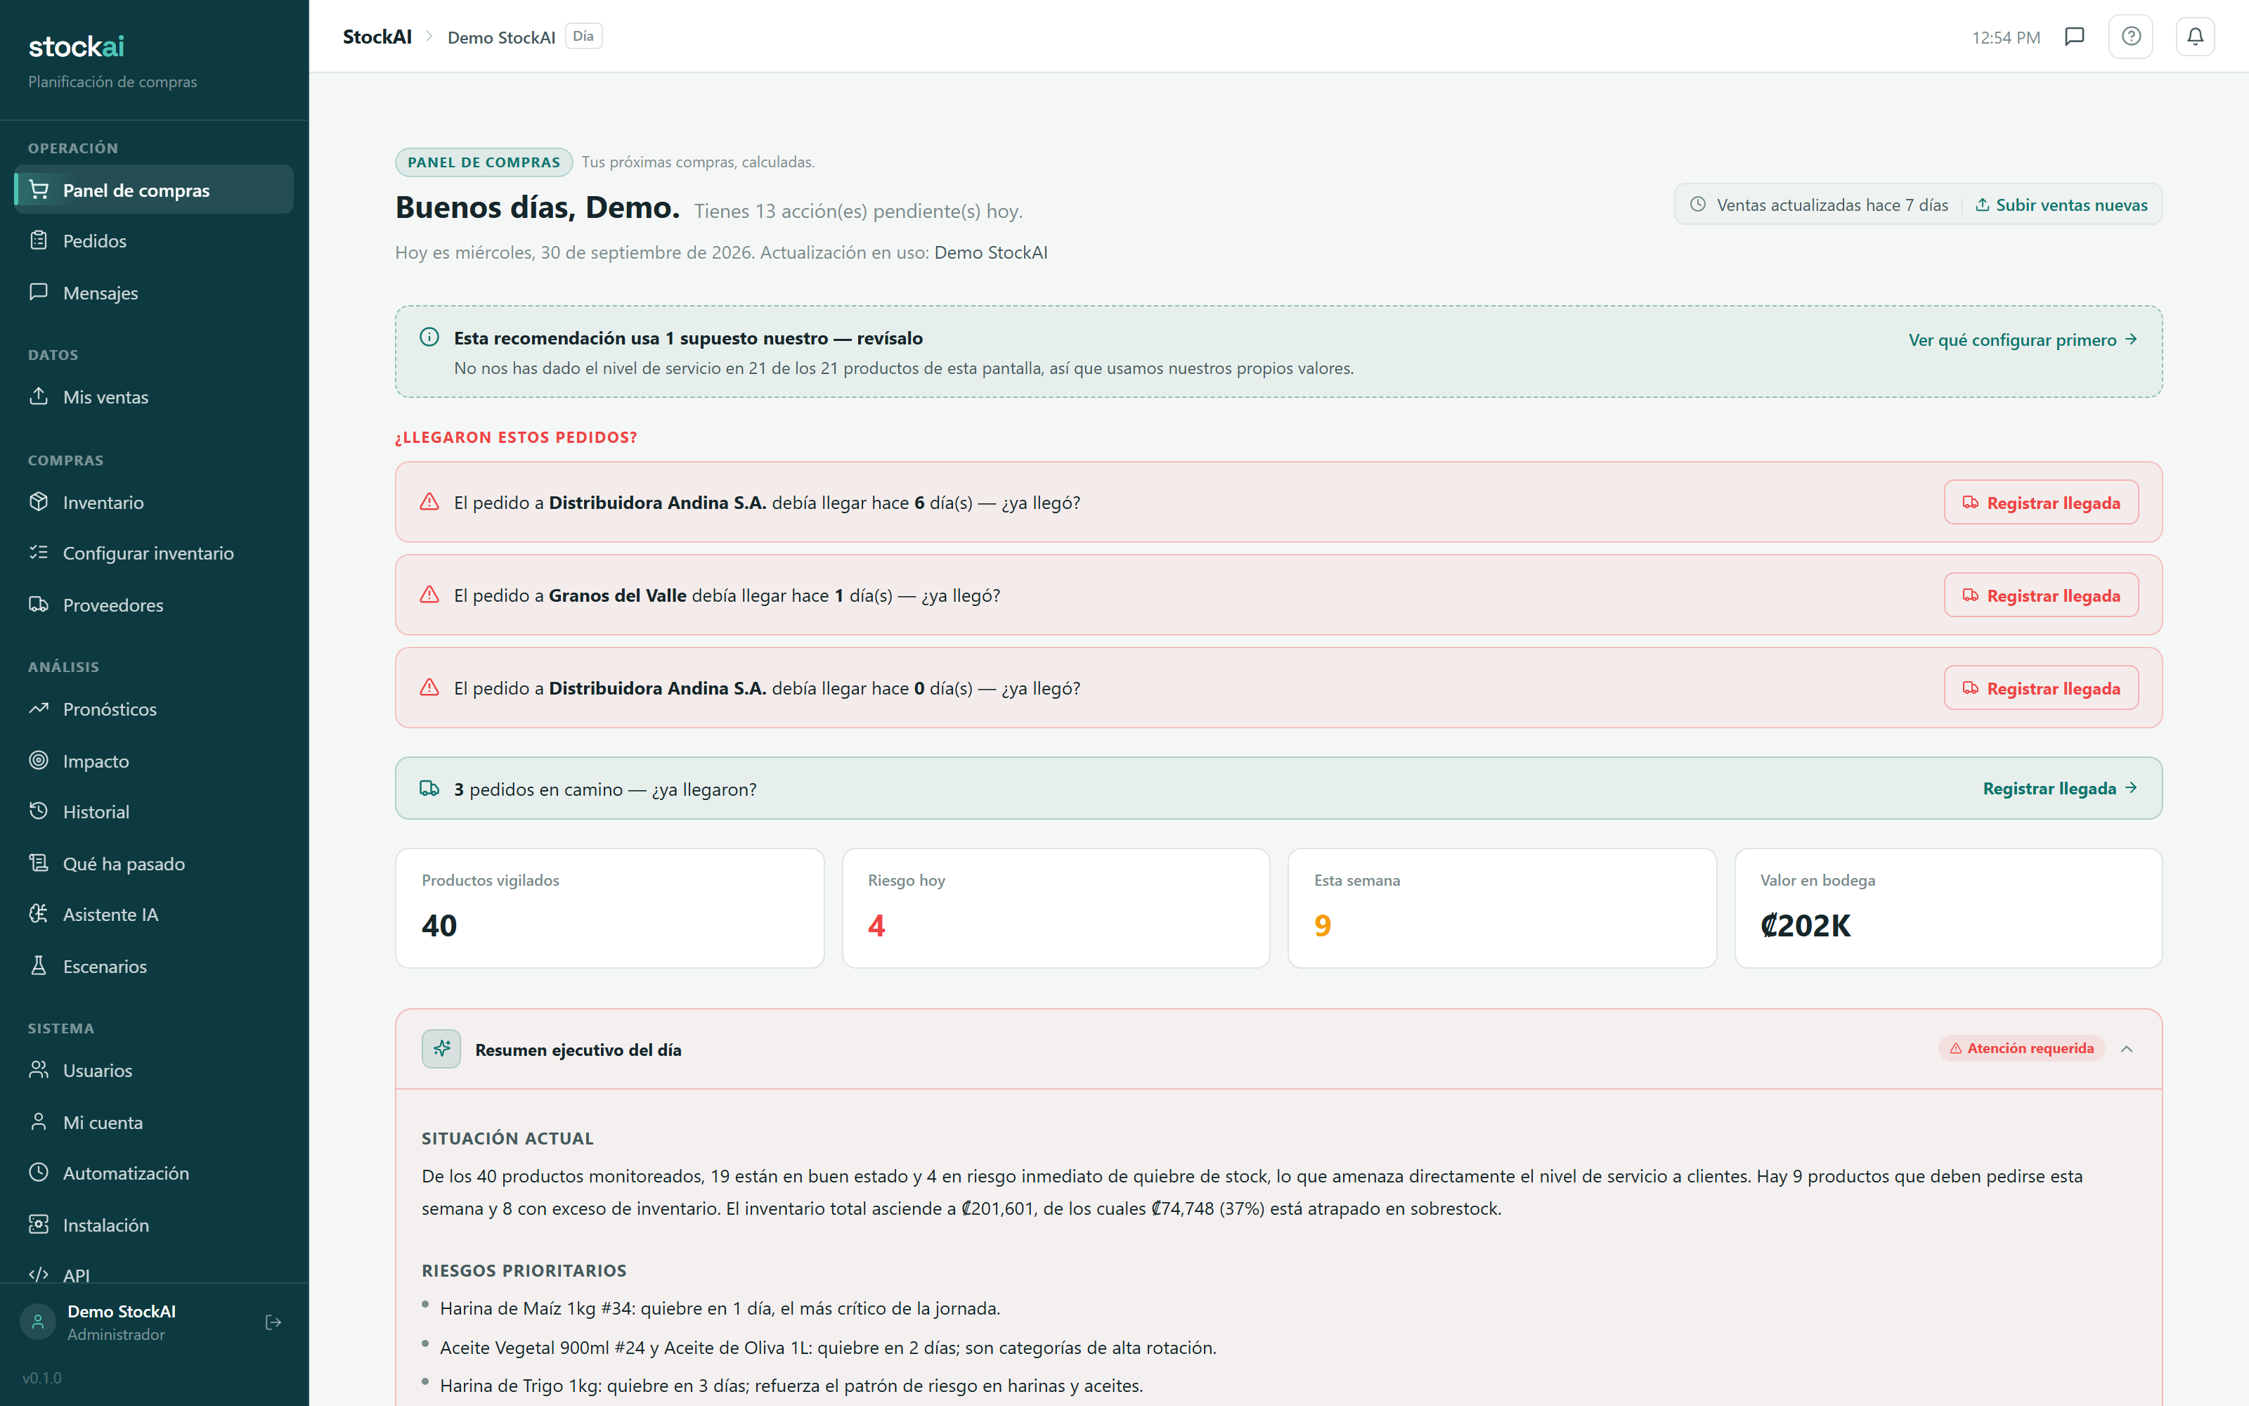Select Panel de compras in sidebar
Screen dimensions: 2249x1406
point(155,190)
